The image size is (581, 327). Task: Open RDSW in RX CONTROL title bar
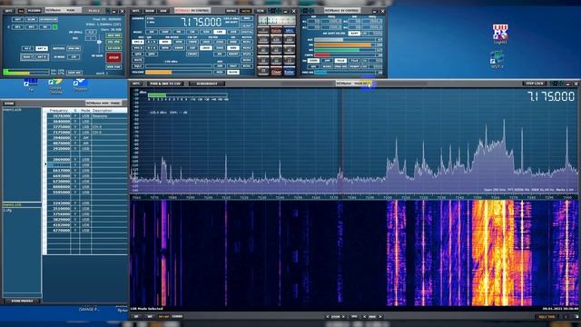pyautogui.click(x=150, y=11)
